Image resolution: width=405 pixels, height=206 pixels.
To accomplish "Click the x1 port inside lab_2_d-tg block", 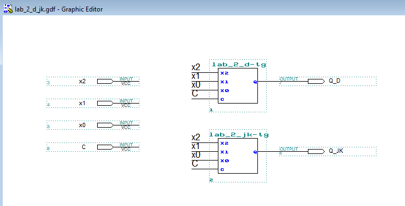I will 224,82.
